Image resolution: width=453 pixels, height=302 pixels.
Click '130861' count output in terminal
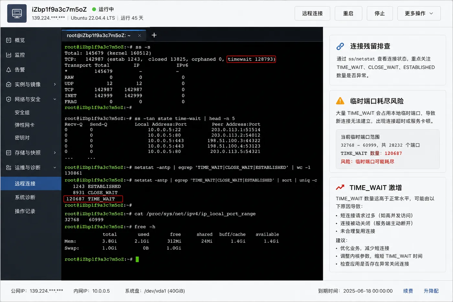click(73, 173)
